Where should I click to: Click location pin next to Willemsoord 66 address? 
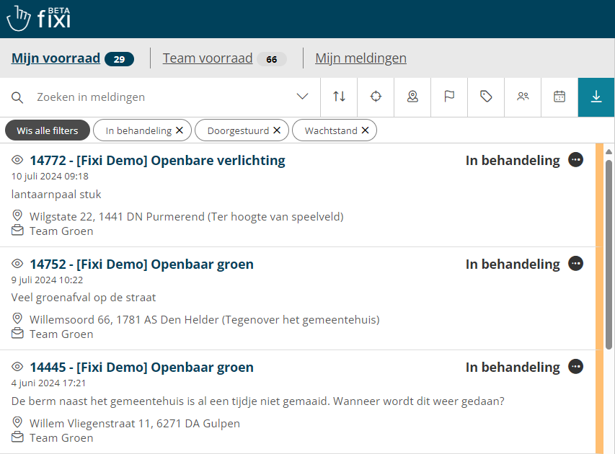click(17, 319)
